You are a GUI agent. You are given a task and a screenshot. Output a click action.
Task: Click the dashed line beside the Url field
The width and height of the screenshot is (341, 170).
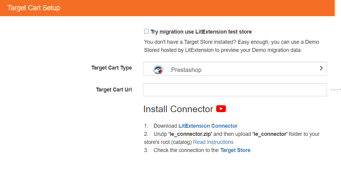pyautogui.click(x=336, y=90)
